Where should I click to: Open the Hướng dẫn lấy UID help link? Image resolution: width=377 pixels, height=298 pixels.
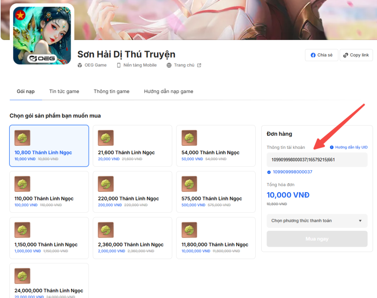pyautogui.click(x=349, y=147)
